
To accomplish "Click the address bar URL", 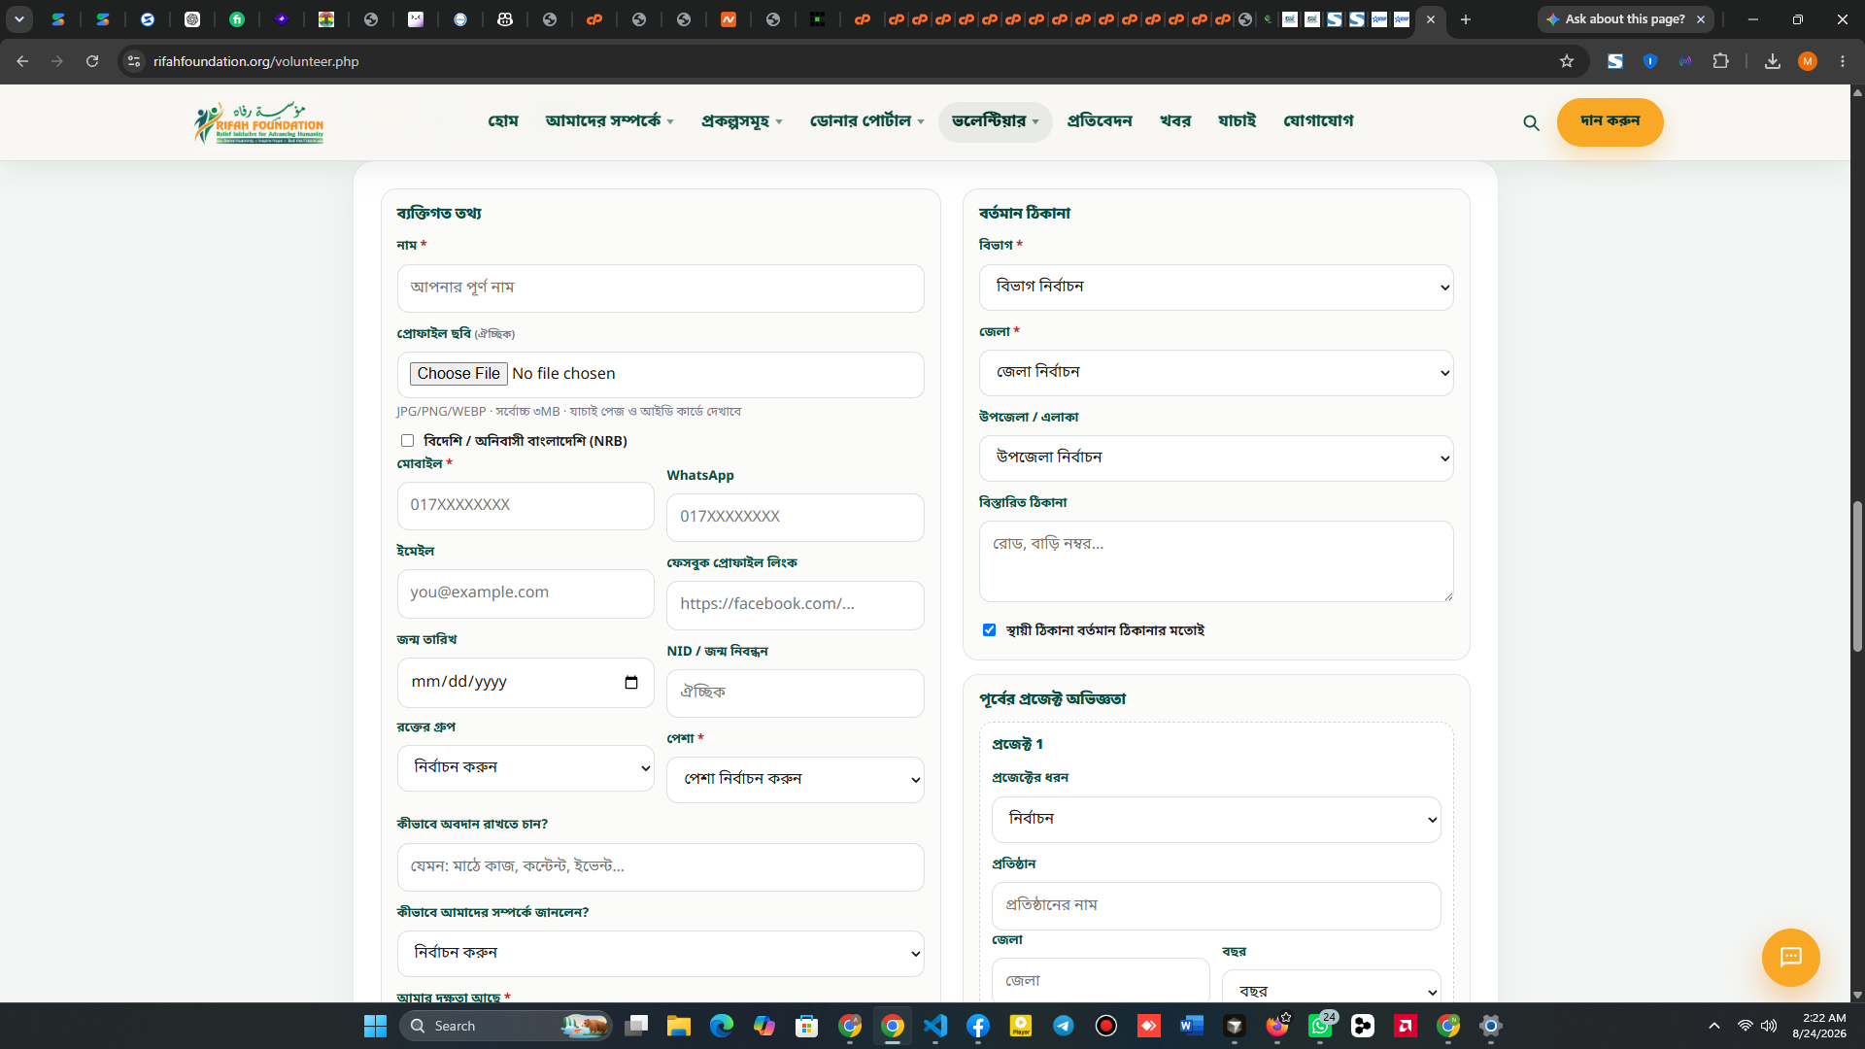I will pyautogui.click(x=256, y=61).
